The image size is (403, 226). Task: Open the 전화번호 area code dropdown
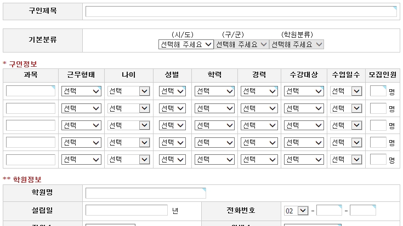point(296,211)
